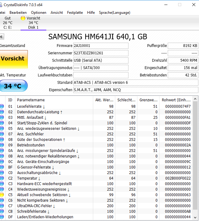
Task: Click the Puffergröße field 8192 KB
Action: tap(183, 46)
